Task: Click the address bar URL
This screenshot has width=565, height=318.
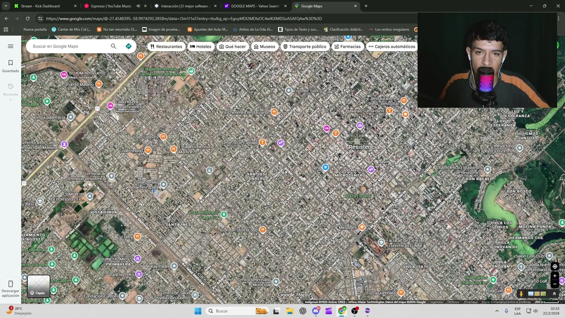Action: [x=184, y=19]
